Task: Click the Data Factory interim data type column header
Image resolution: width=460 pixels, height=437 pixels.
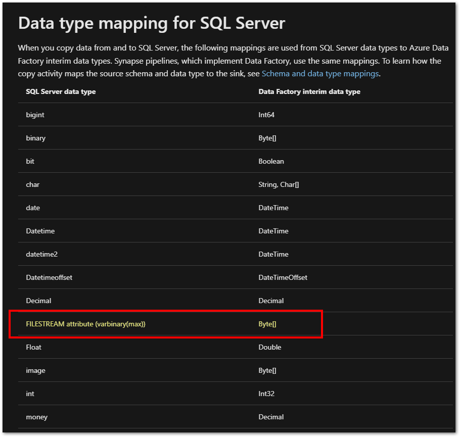Action: pos(309,91)
